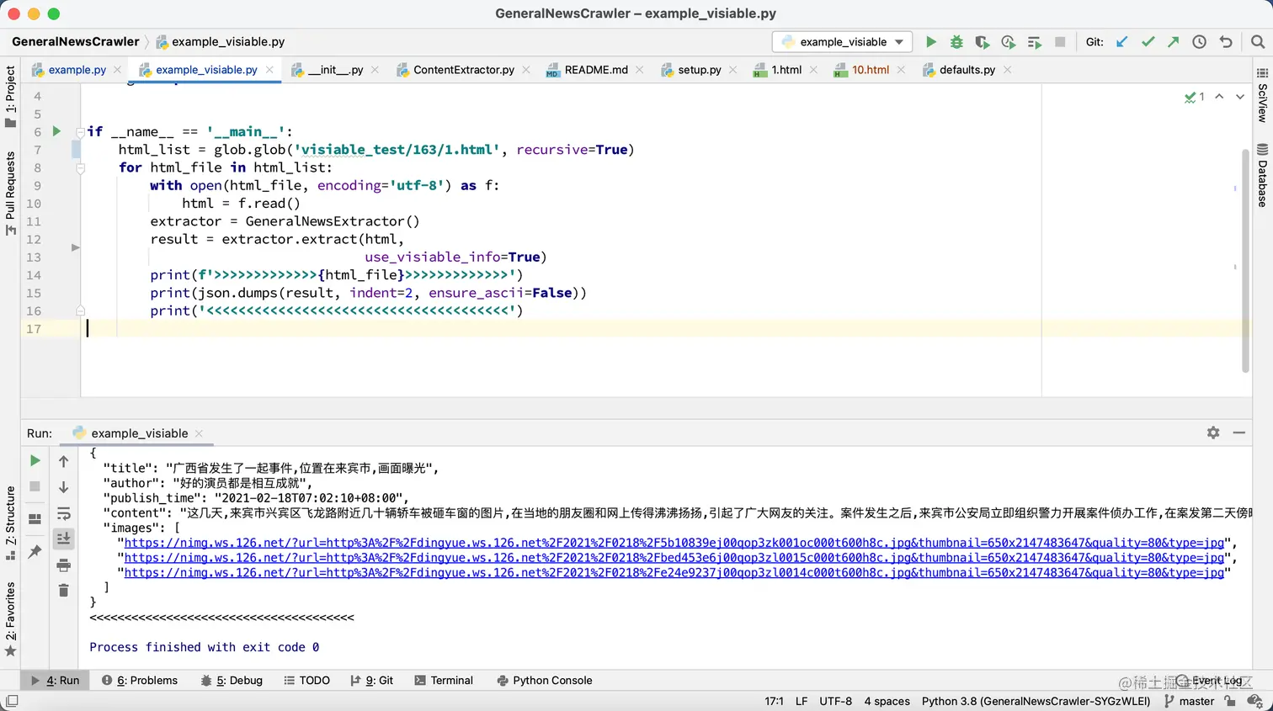1273x711 pixels.
Task: Rerun example_visiable from Run panel
Action: 35,460
